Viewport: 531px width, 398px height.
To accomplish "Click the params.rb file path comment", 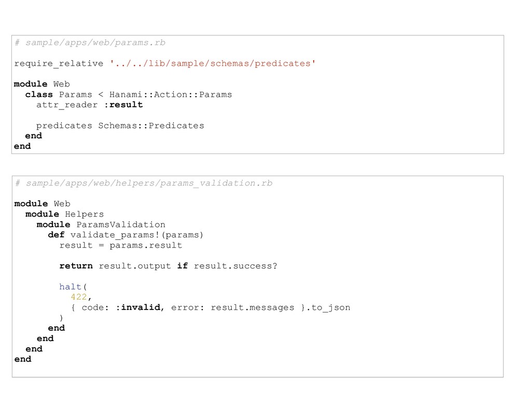I will tap(90, 42).
